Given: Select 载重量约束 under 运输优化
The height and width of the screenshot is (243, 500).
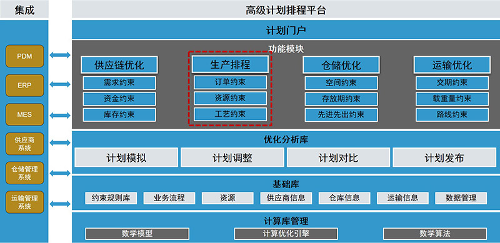Looking at the screenshot, I should coord(452,99).
